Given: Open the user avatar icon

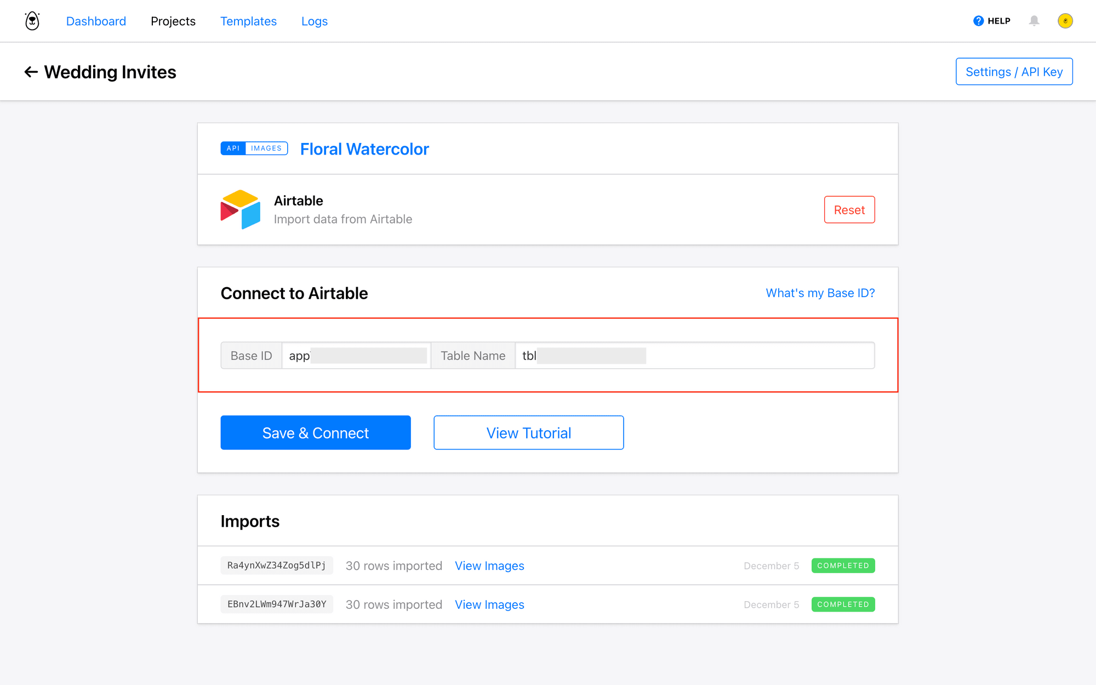Looking at the screenshot, I should [x=1065, y=20].
